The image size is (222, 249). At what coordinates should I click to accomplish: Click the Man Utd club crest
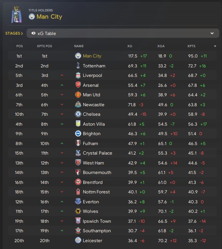pyautogui.click(x=78, y=95)
